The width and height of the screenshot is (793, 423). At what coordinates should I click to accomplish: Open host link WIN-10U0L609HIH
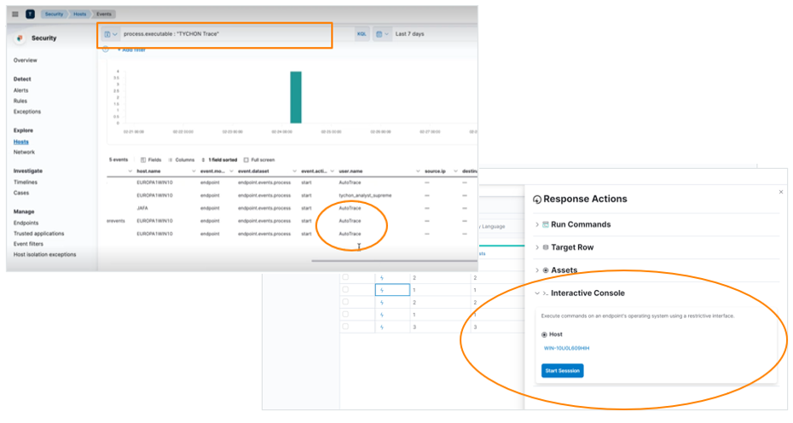(x=566, y=349)
